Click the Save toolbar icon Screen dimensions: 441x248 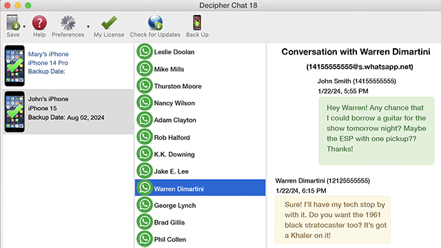(x=12, y=23)
